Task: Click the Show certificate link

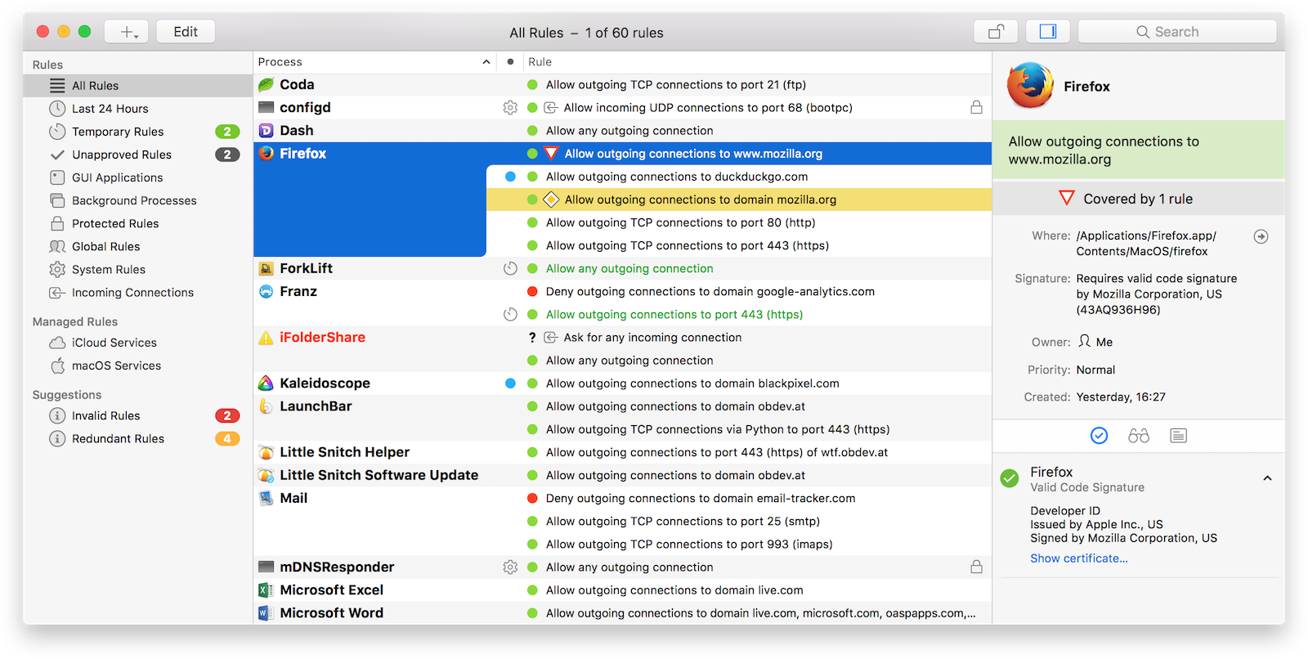Action: [x=1078, y=558]
